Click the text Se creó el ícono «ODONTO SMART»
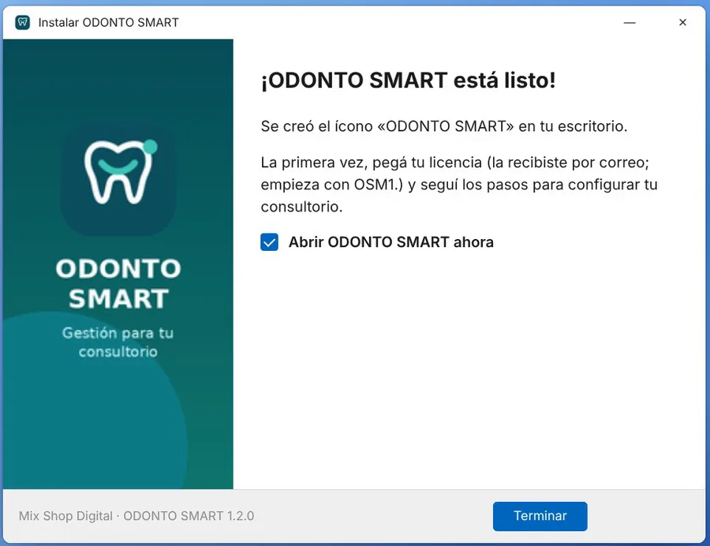Image resolution: width=710 pixels, height=546 pixels. click(387, 126)
